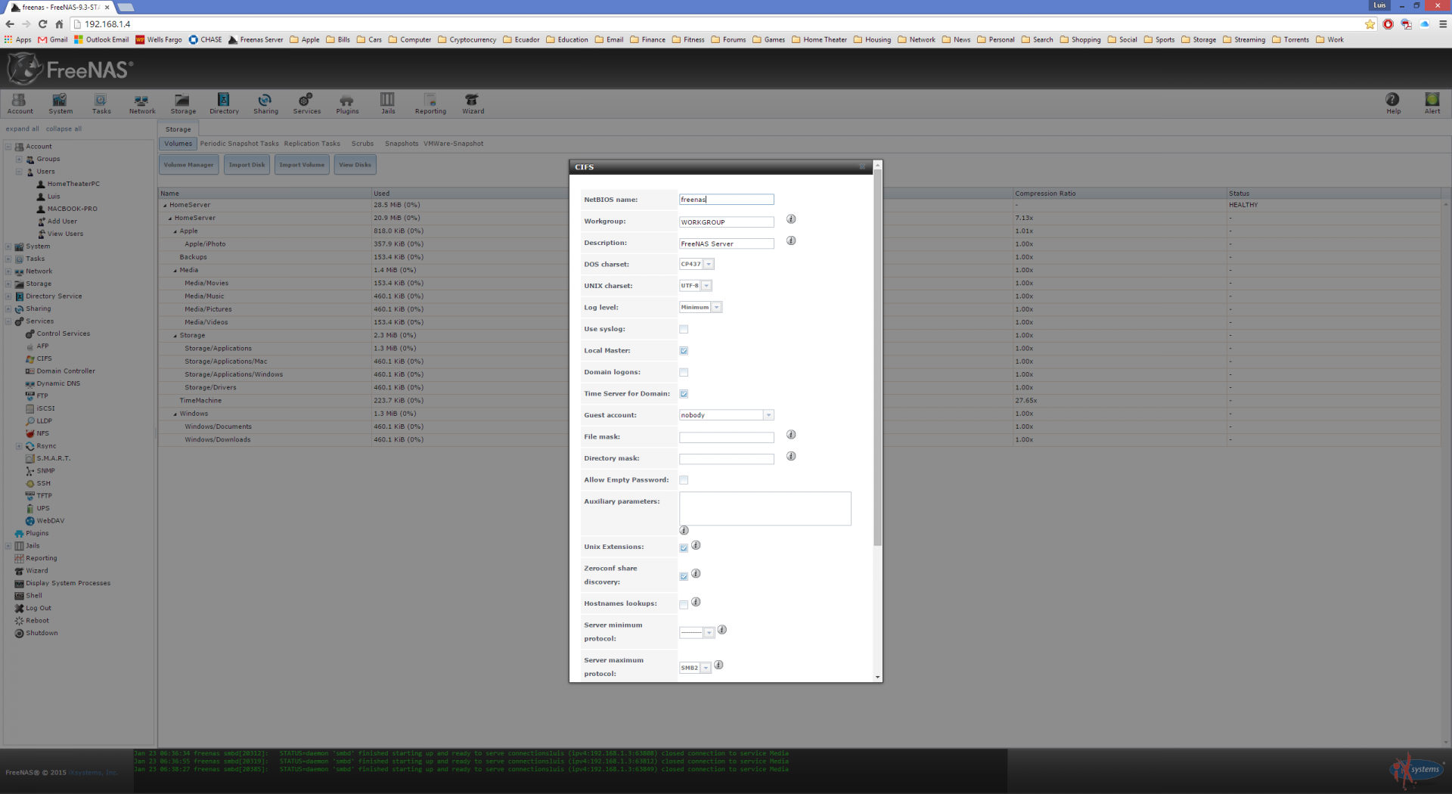Click the Volume Manager button
This screenshot has height=794, width=1452.
(x=189, y=165)
